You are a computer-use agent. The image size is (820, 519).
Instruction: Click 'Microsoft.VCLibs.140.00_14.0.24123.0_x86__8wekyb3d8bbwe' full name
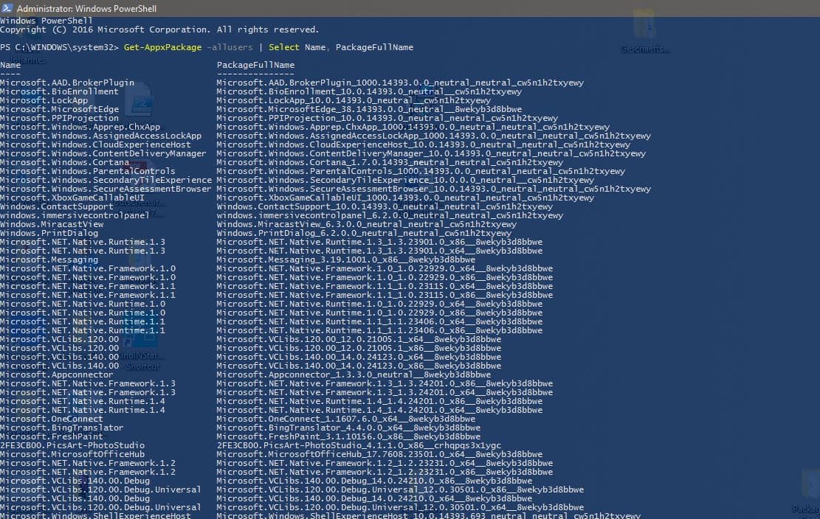coord(359,366)
